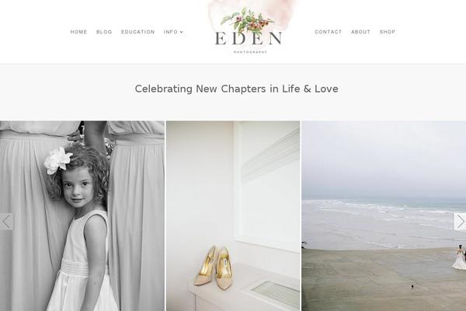The width and height of the screenshot is (466, 311).
Task: View the foggy beach wedding photo
Action: 384,216
